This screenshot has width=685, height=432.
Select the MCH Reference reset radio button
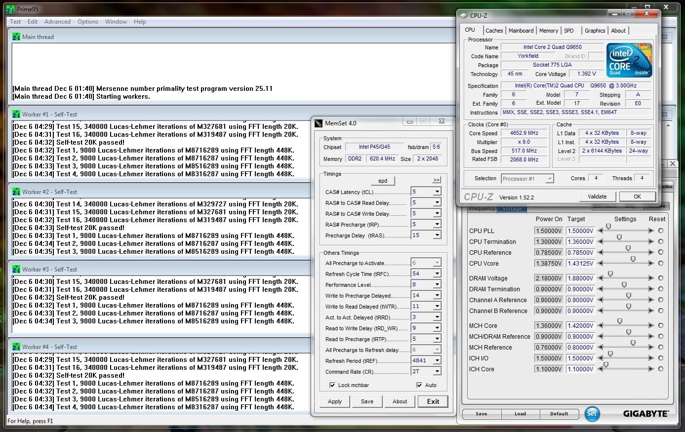pyautogui.click(x=661, y=347)
